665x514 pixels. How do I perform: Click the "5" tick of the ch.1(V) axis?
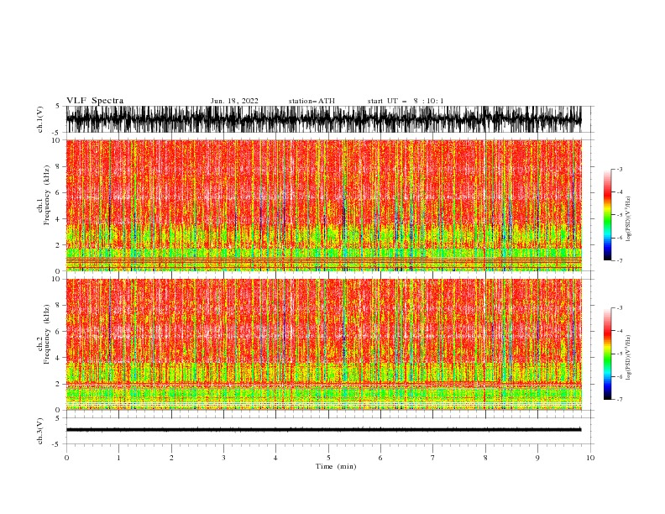(58, 106)
